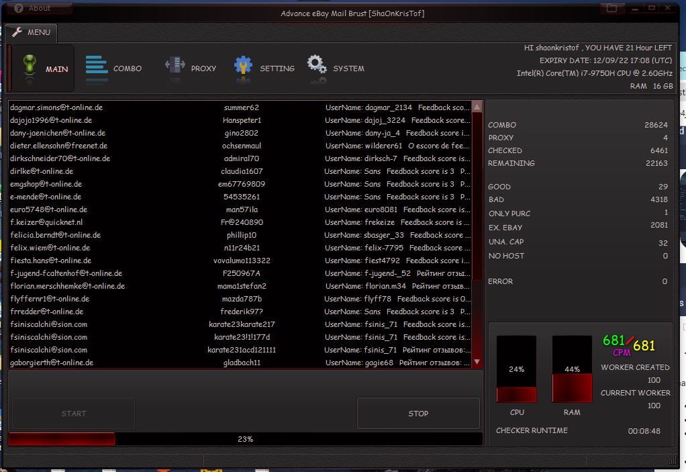Click the About question mark icon
The width and height of the screenshot is (686, 472).
[x=18, y=8]
